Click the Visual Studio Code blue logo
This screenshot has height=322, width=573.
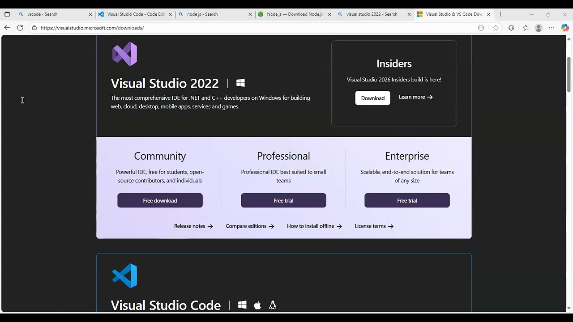click(124, 275)
